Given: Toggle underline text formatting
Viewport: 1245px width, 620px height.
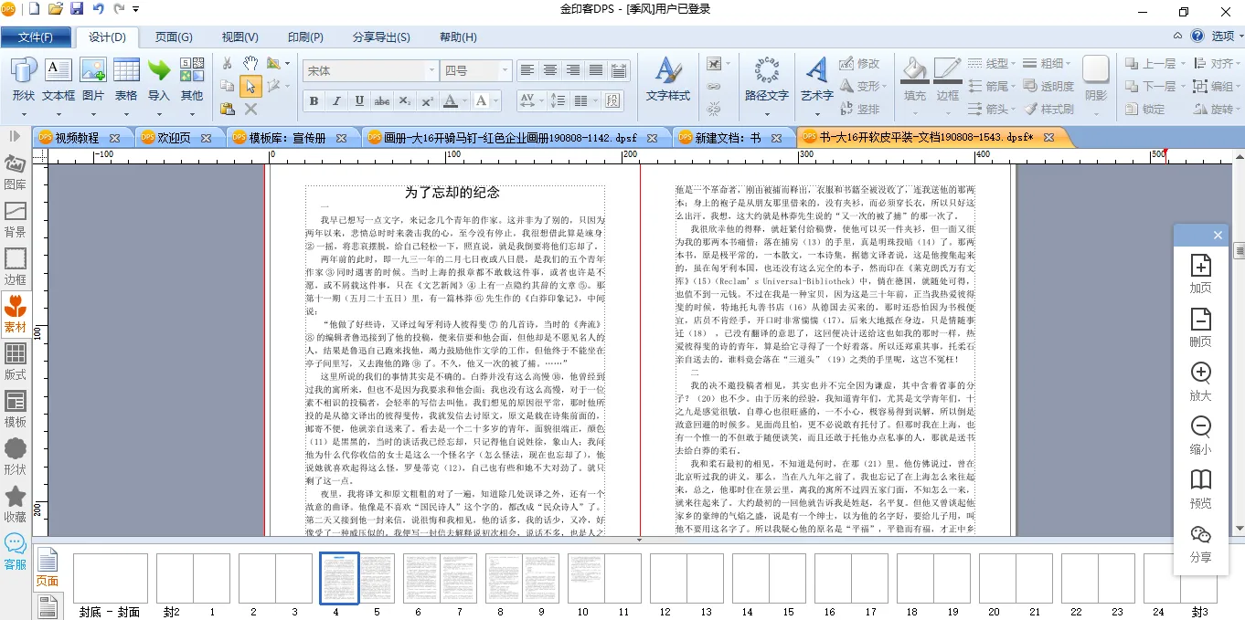Looking at the screenshot, I should click(x=359, y=100).
